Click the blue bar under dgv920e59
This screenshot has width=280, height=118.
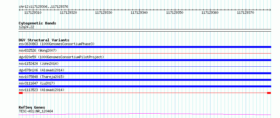coord(145,60)
